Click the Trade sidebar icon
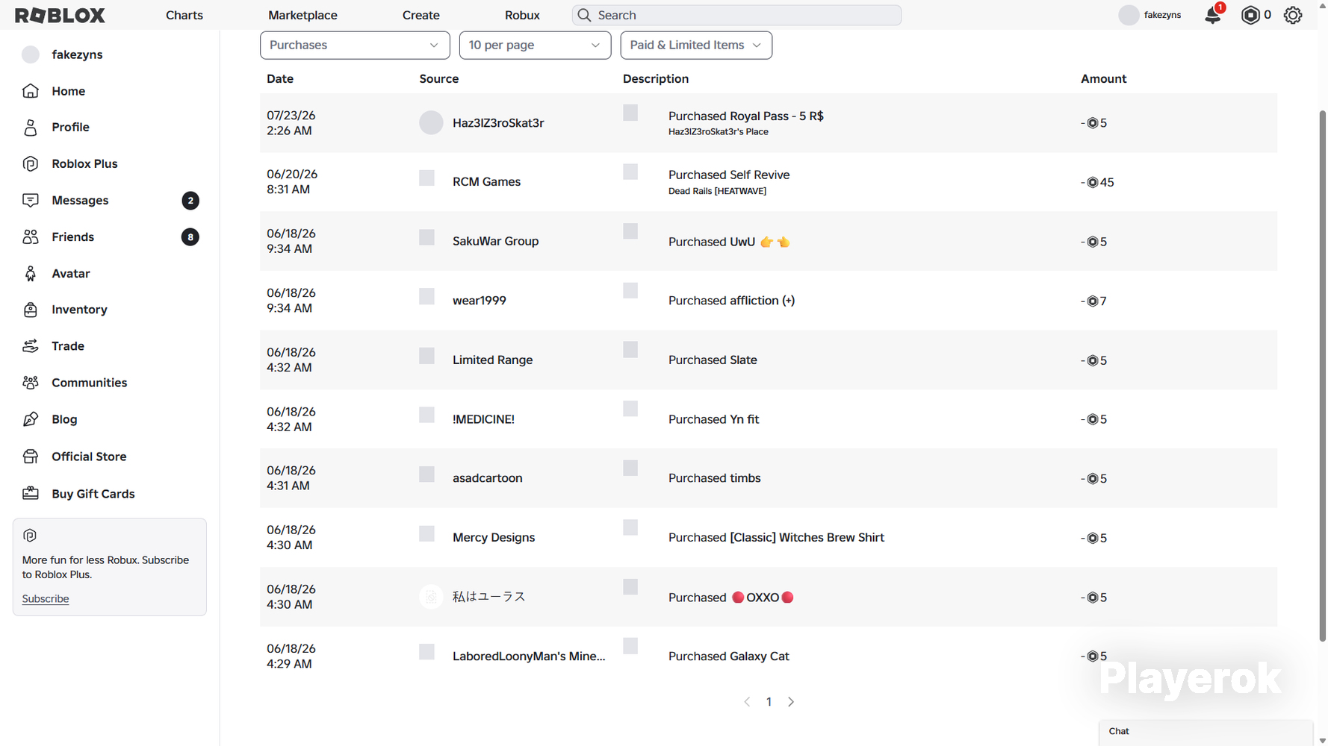This screenshot has height=746, width=1328. tap(31, 346)
